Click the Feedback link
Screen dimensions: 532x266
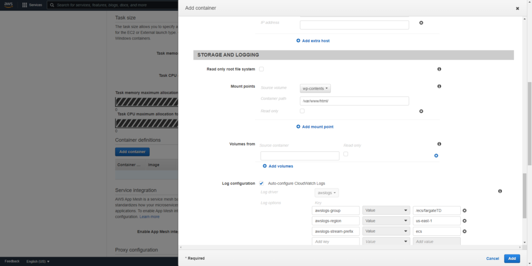pyautogui.click(x=12, y=261)
